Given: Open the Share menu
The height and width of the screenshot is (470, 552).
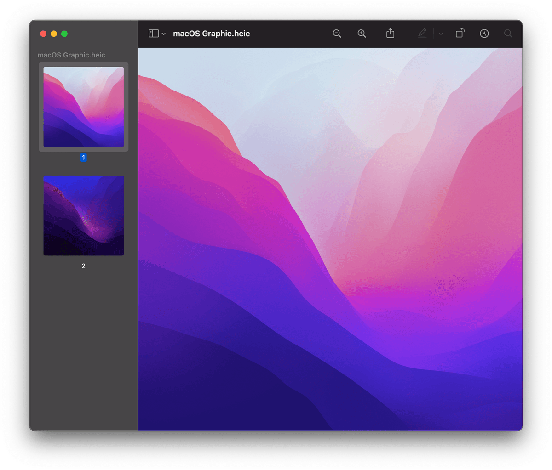Looking at the screenshot, I should click(x=390, y=33).
